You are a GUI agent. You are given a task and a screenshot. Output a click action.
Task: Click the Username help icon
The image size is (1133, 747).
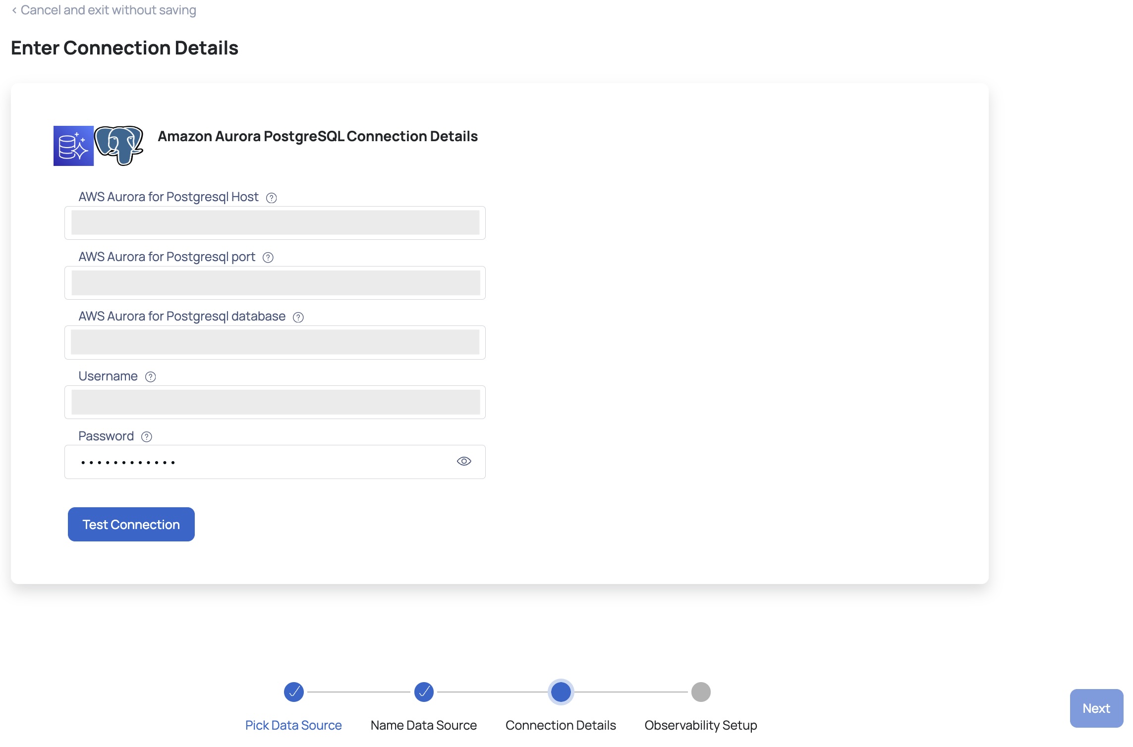(151, 377)
